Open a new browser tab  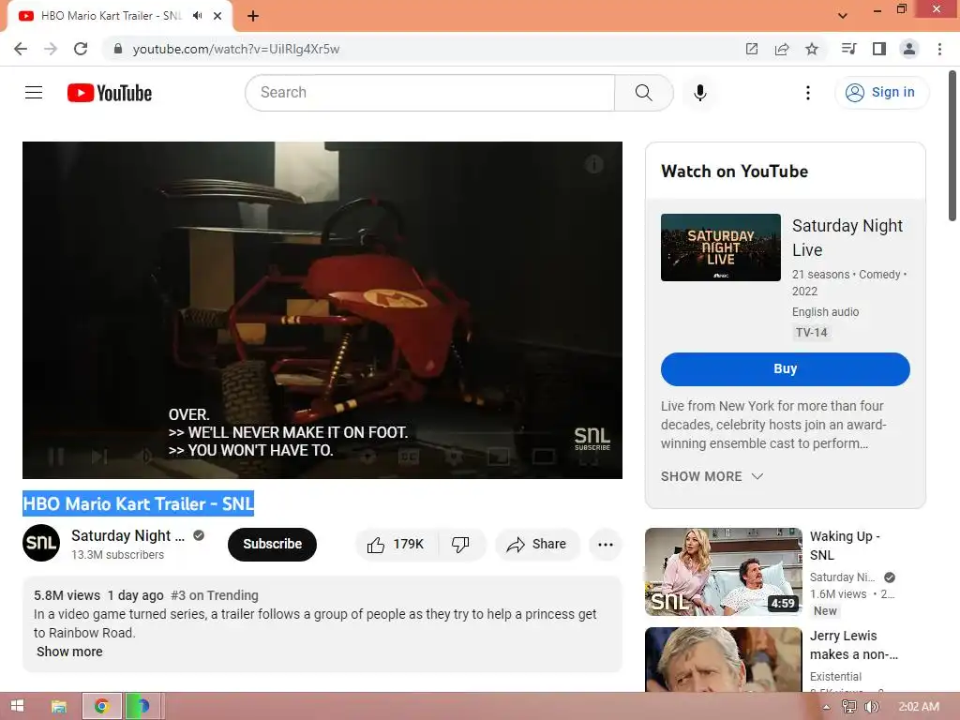[x=253, y=16]
